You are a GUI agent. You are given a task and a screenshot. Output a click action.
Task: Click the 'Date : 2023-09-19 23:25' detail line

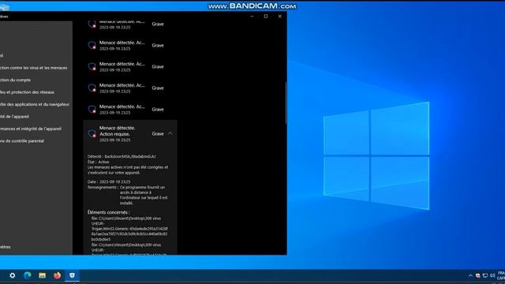point(109,182)
